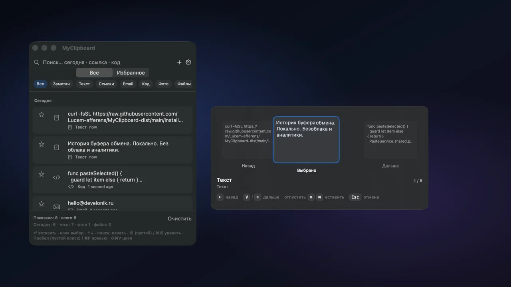Star the func pasteSelected() entry
Screen dimensions: 511x287
(42, 174)
